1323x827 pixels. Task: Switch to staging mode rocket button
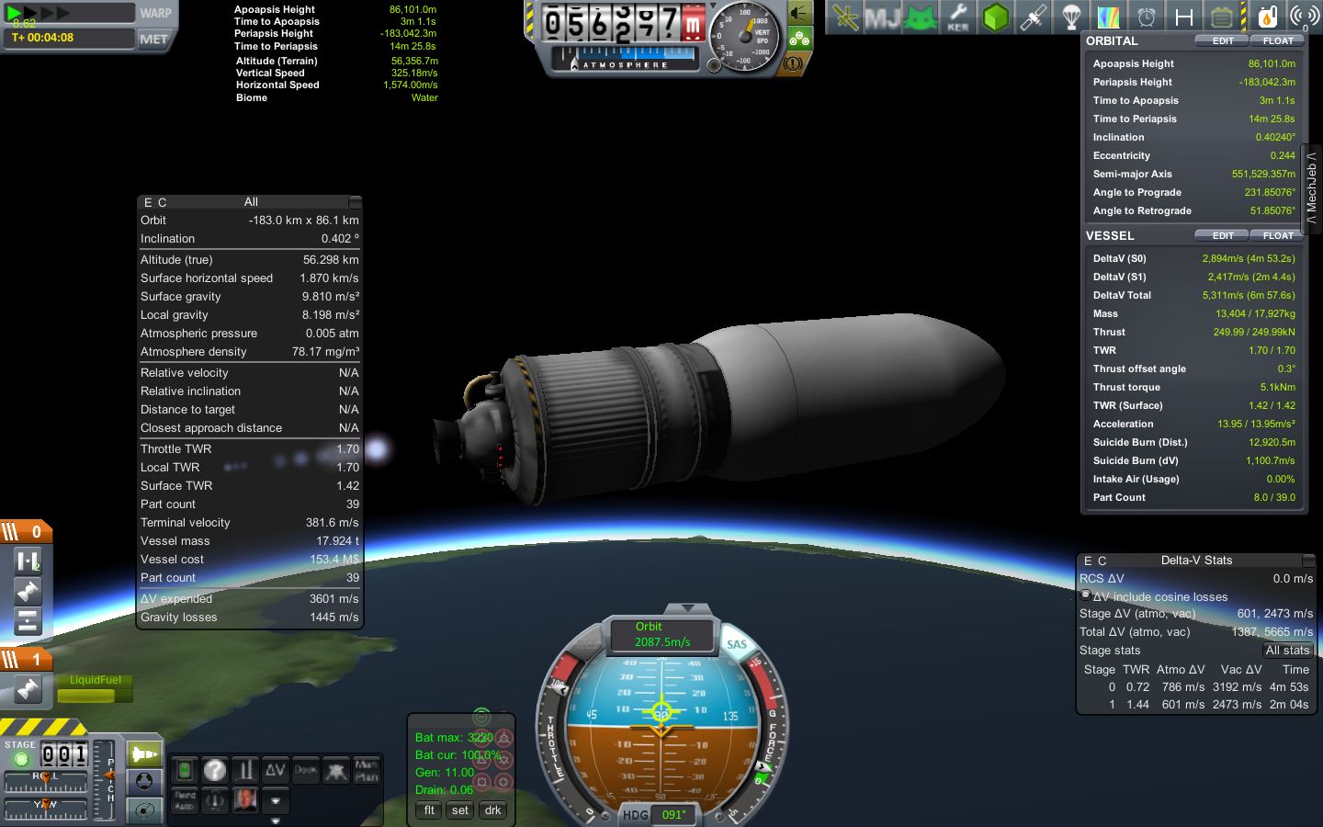144,755
